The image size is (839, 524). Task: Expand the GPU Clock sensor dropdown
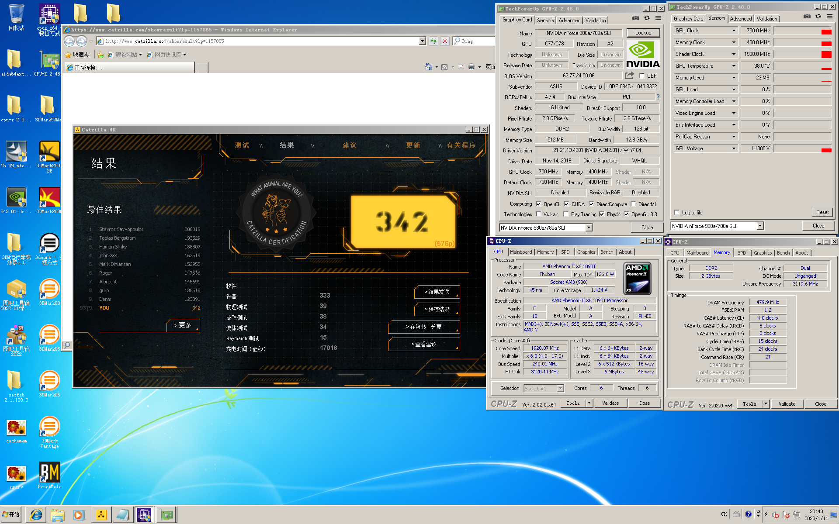tap(734, 31)
